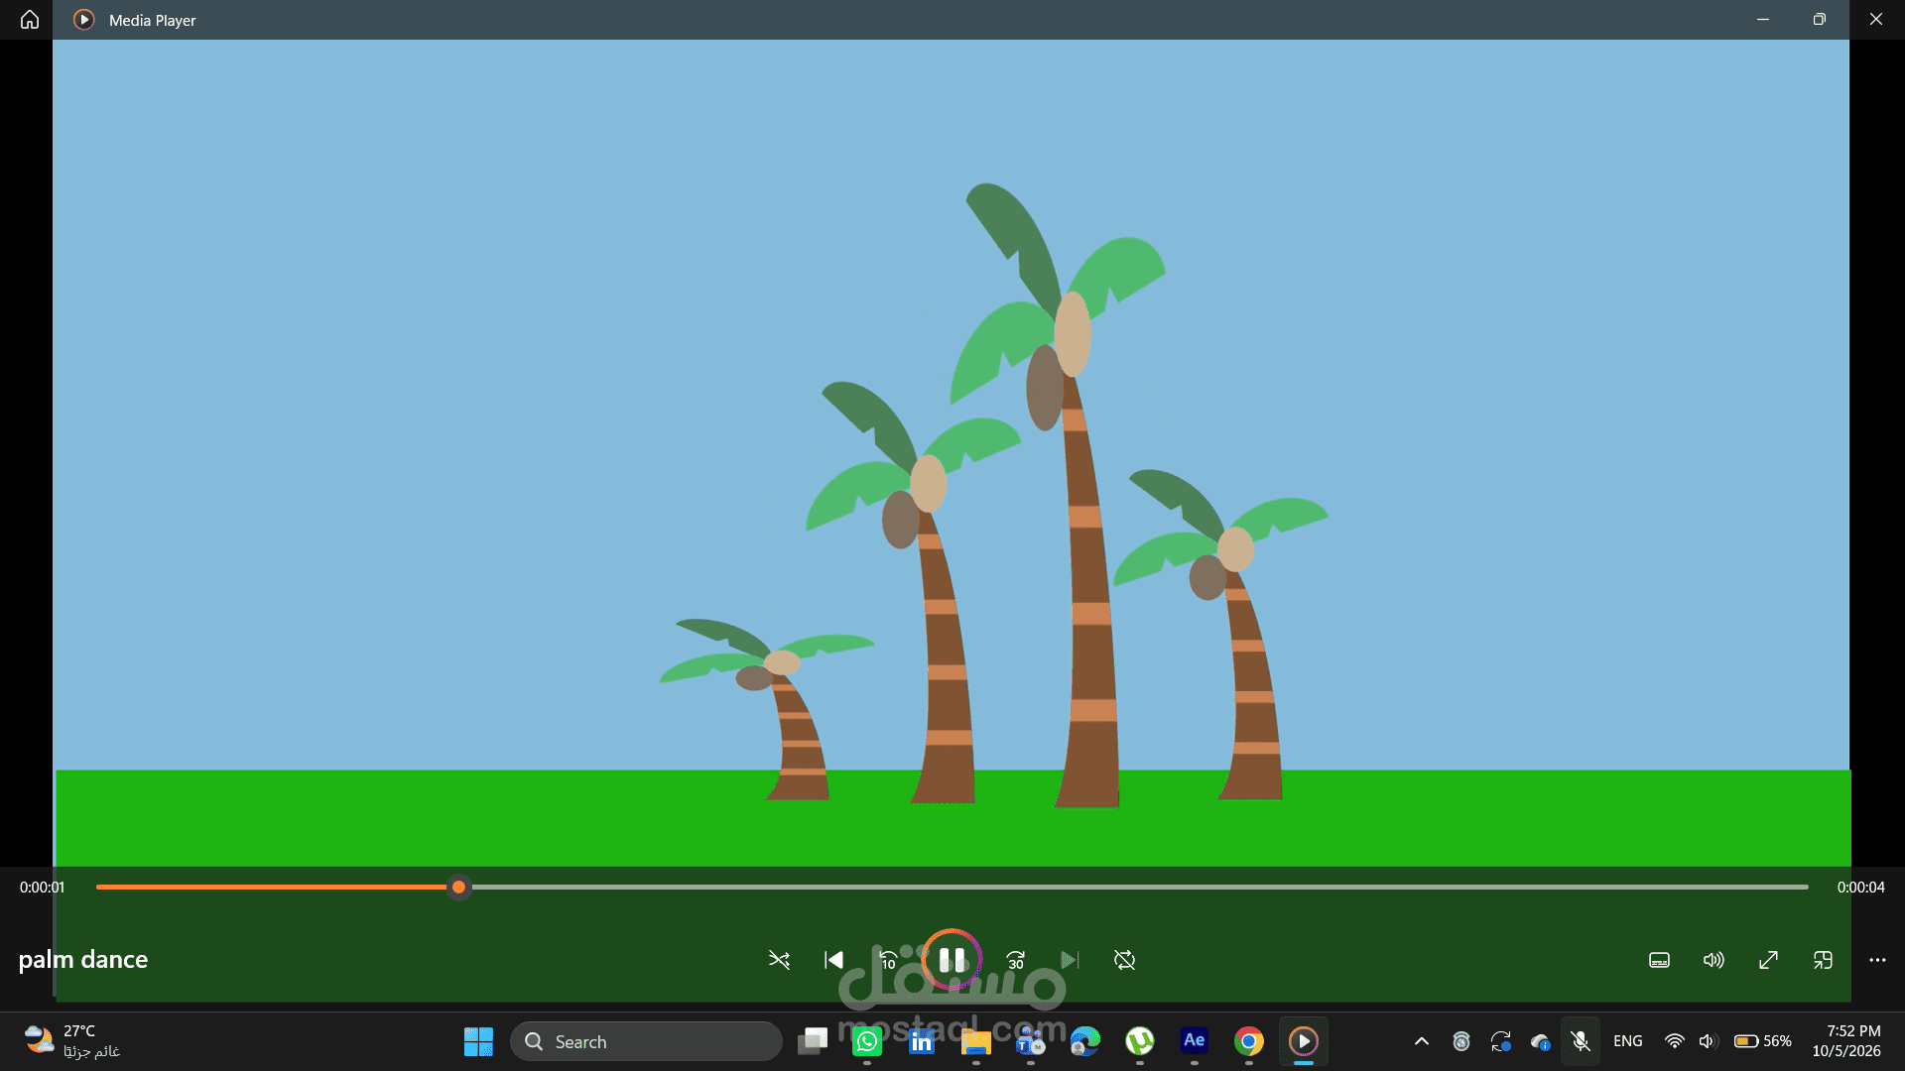Toggle repeat mode
This screenshot has height=1071, width=1905.
[1124, 960]
